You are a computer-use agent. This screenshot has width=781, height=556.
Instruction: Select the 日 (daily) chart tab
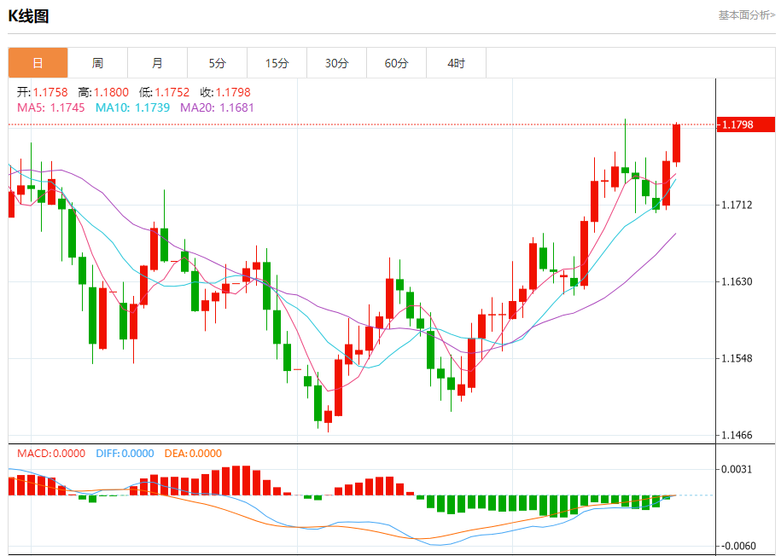(38, 63)
